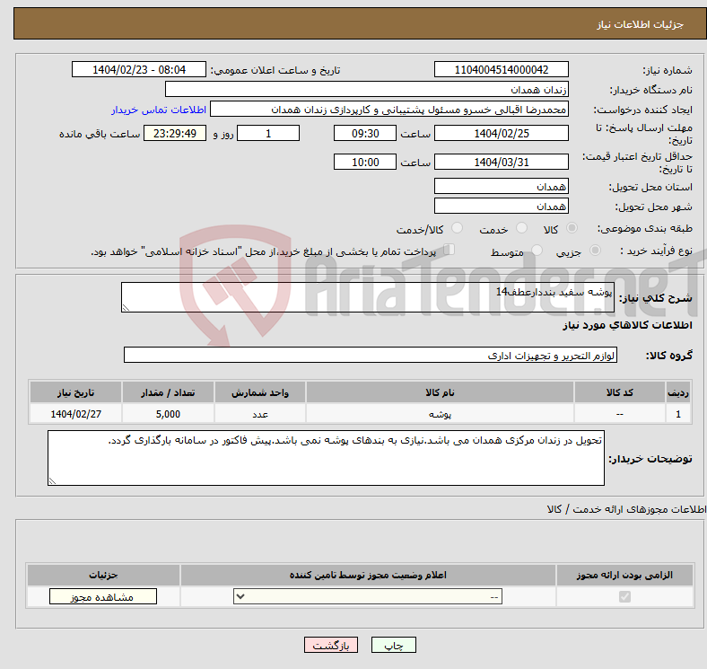Toggle the الزامی بودن ارائه مجوز checkbox

pyautogui.click(x=625, y=596)
